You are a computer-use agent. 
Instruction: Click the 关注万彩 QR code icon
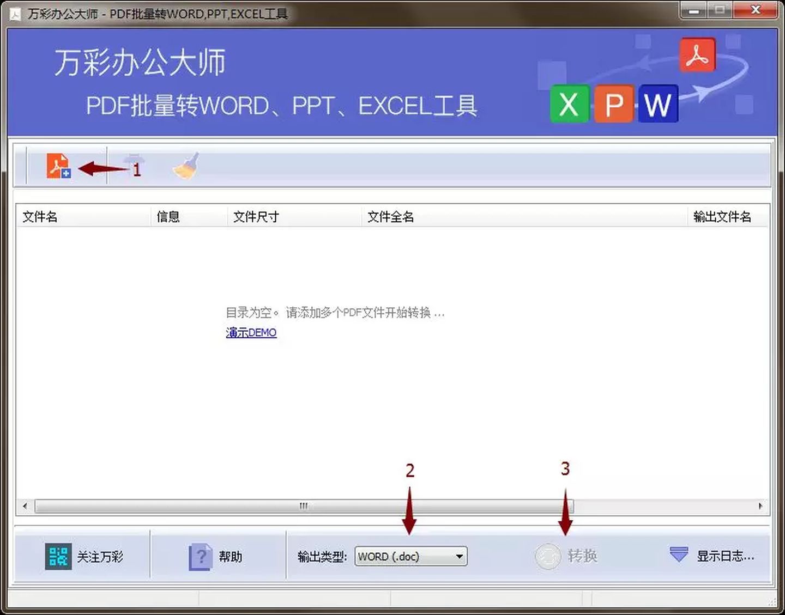(58, 556)
